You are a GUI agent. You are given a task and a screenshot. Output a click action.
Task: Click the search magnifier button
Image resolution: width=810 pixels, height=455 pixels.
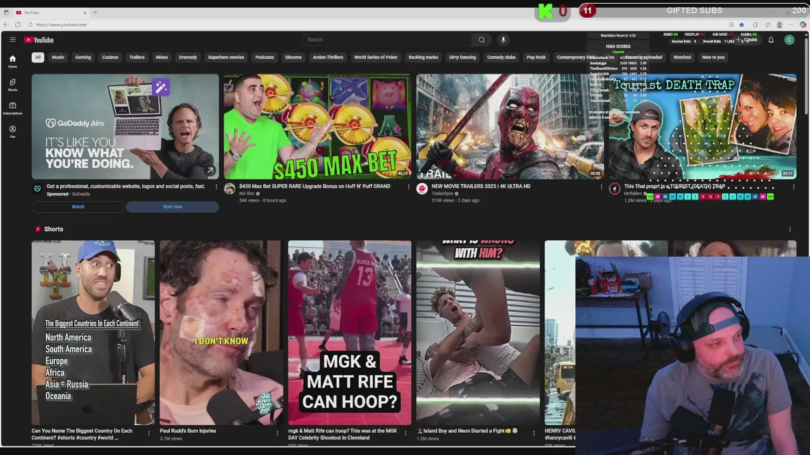(x=482, y=40)
